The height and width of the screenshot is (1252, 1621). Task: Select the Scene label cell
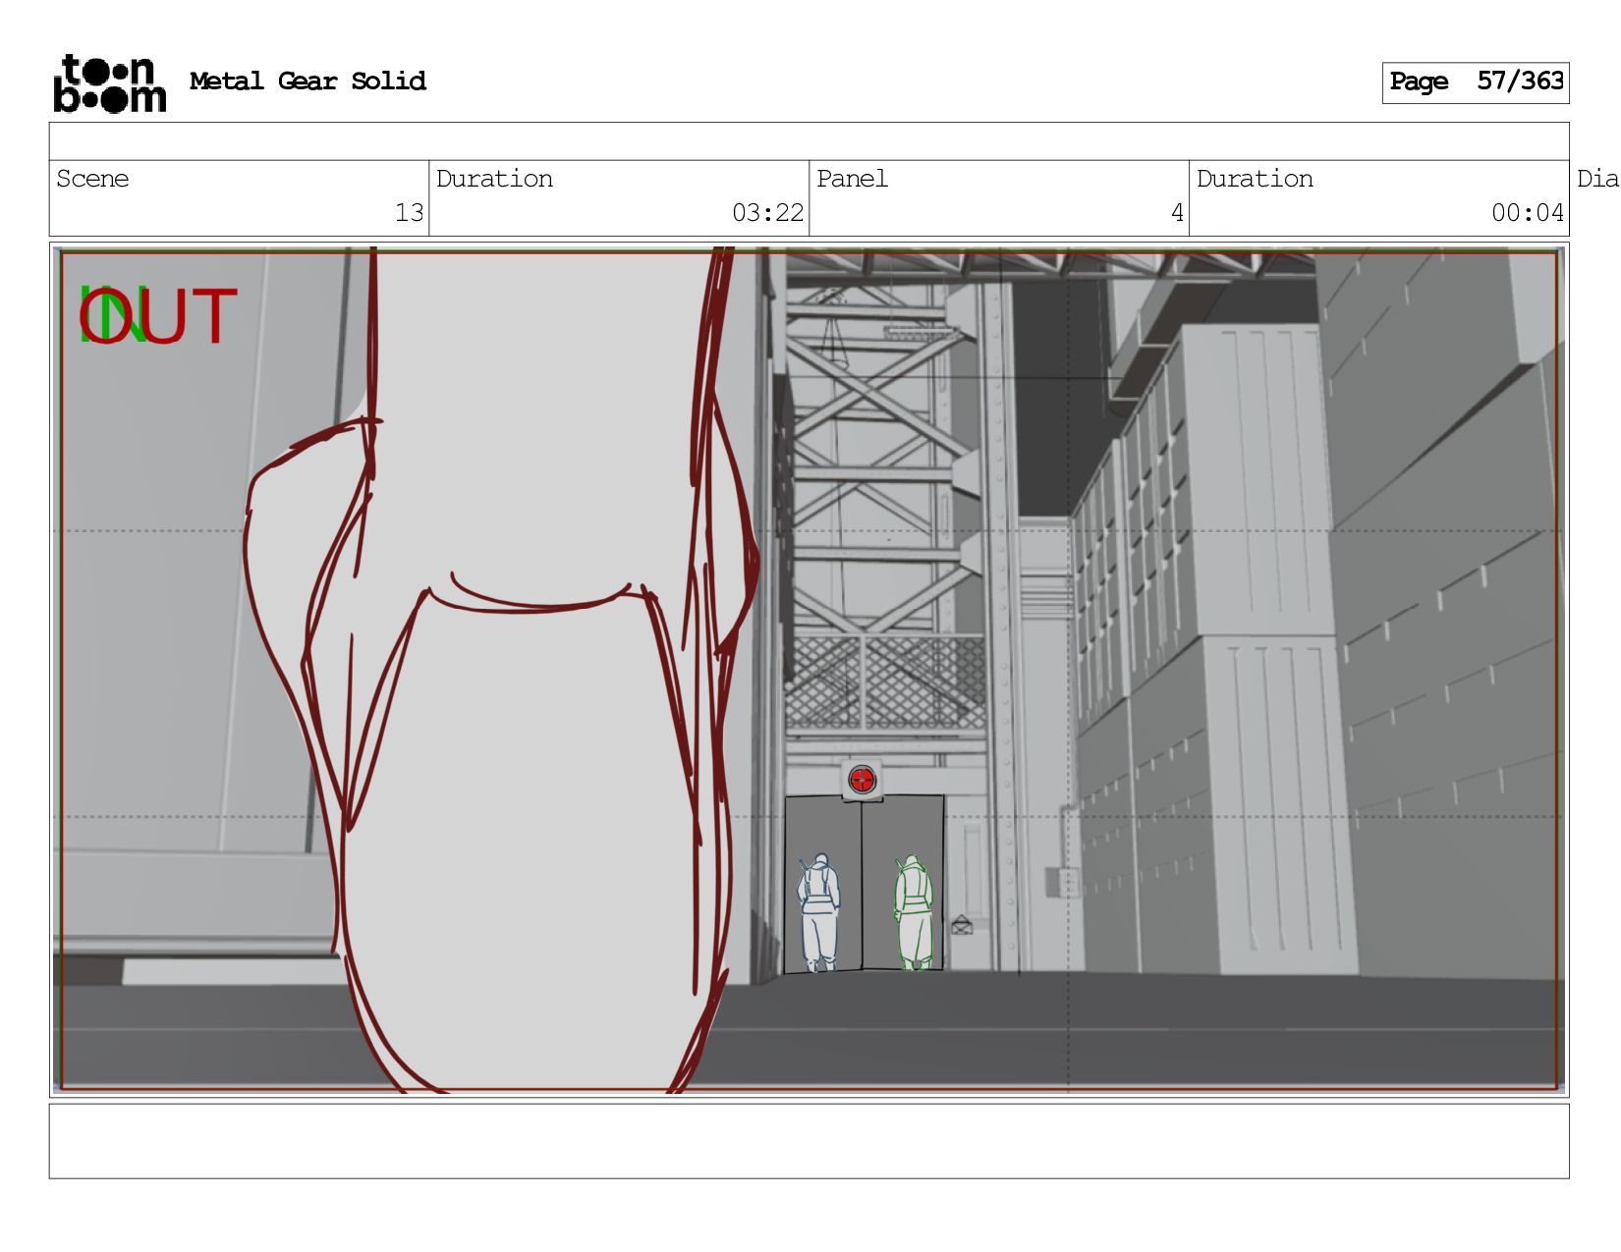[x=239, y=198]
